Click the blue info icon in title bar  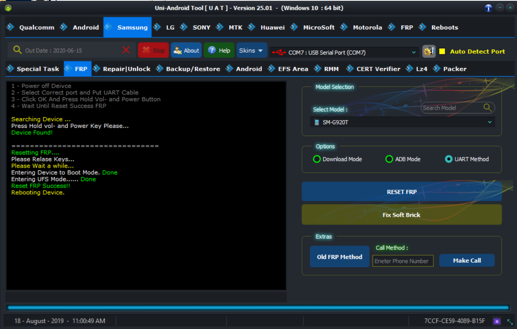(489, 8)
